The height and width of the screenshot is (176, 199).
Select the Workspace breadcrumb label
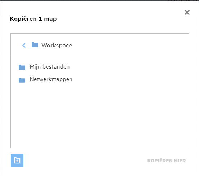click(57, 45)
